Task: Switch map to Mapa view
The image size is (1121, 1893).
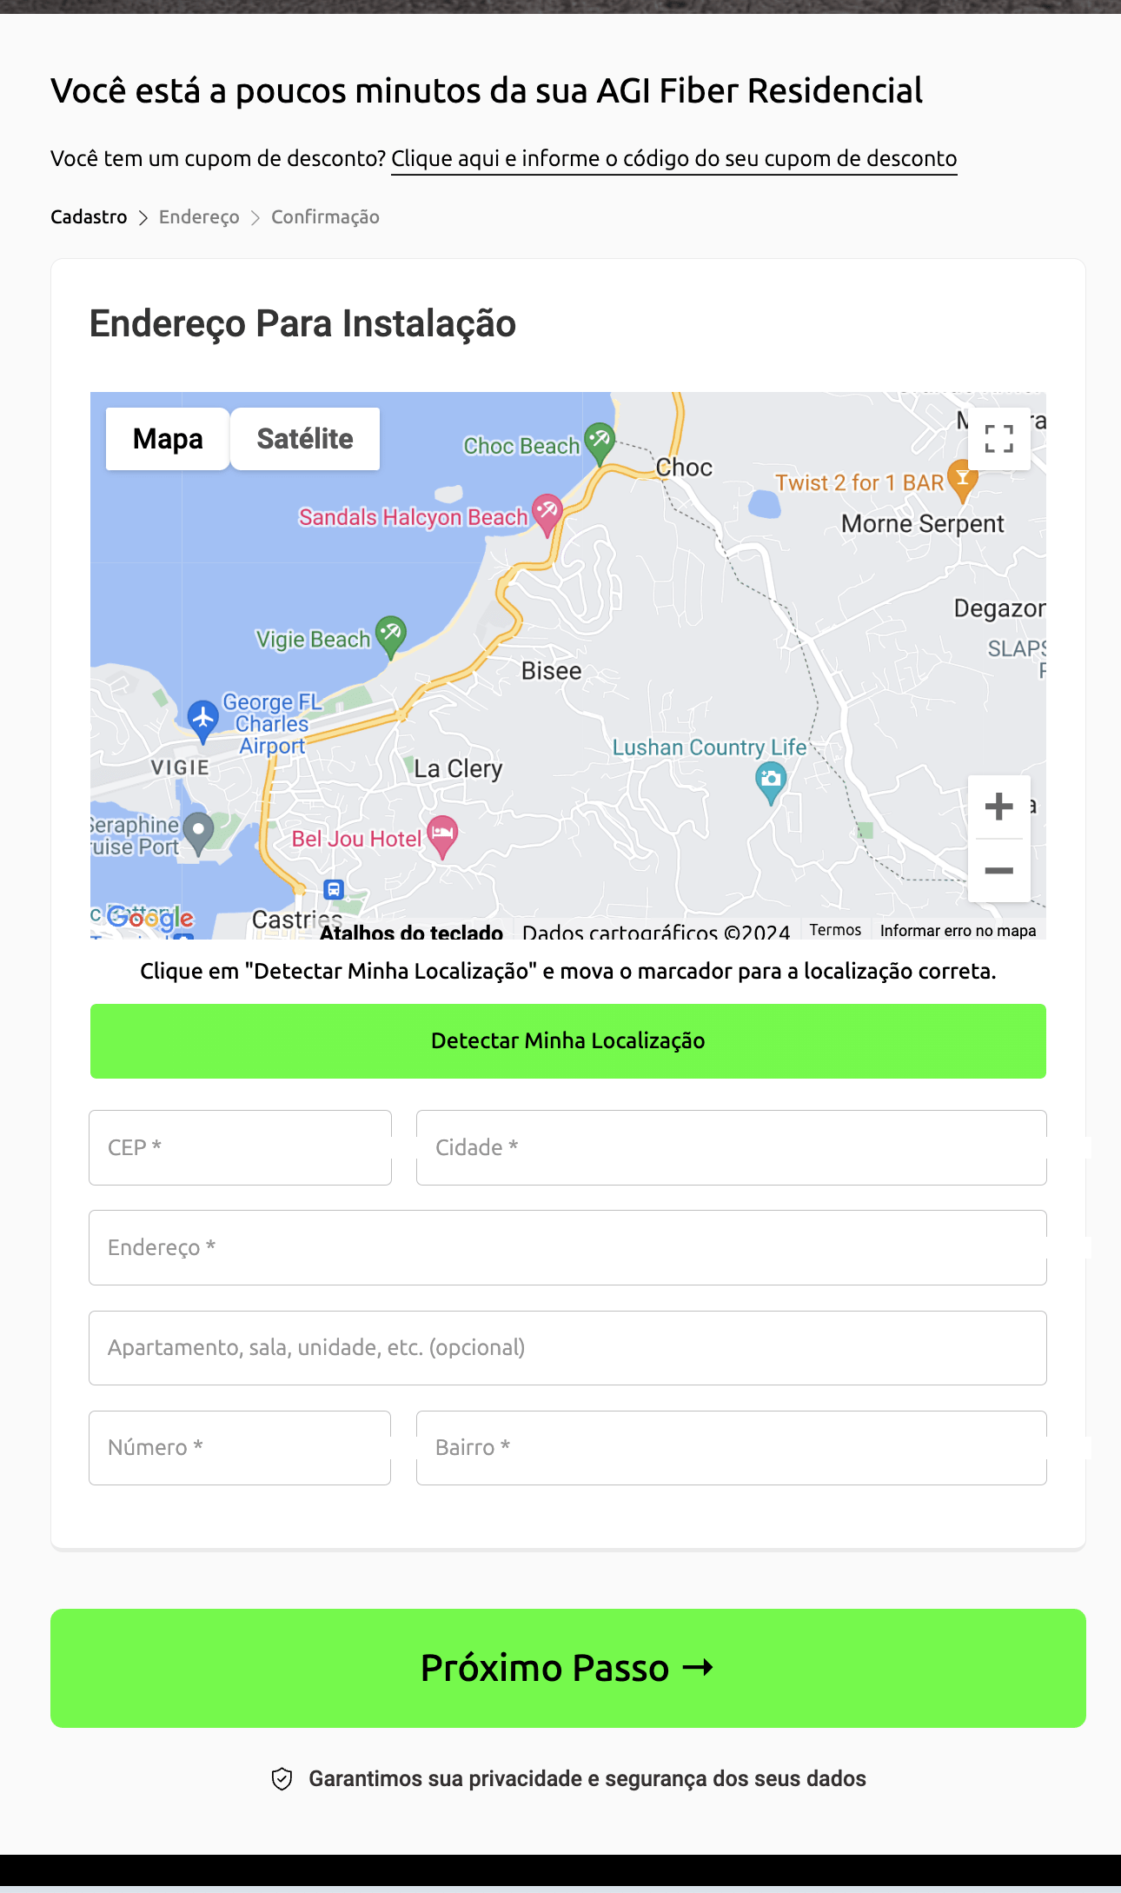Action: 168,439
